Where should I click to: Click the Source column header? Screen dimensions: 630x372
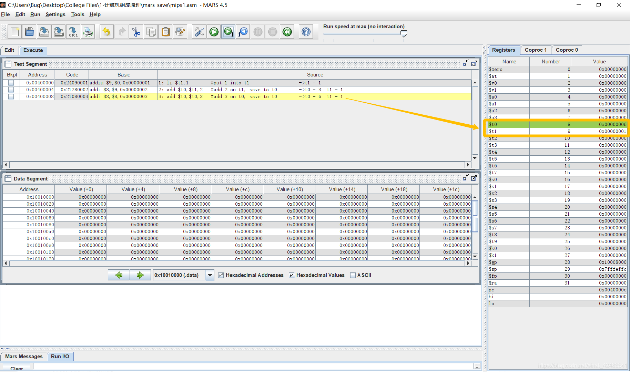[315, 75]
